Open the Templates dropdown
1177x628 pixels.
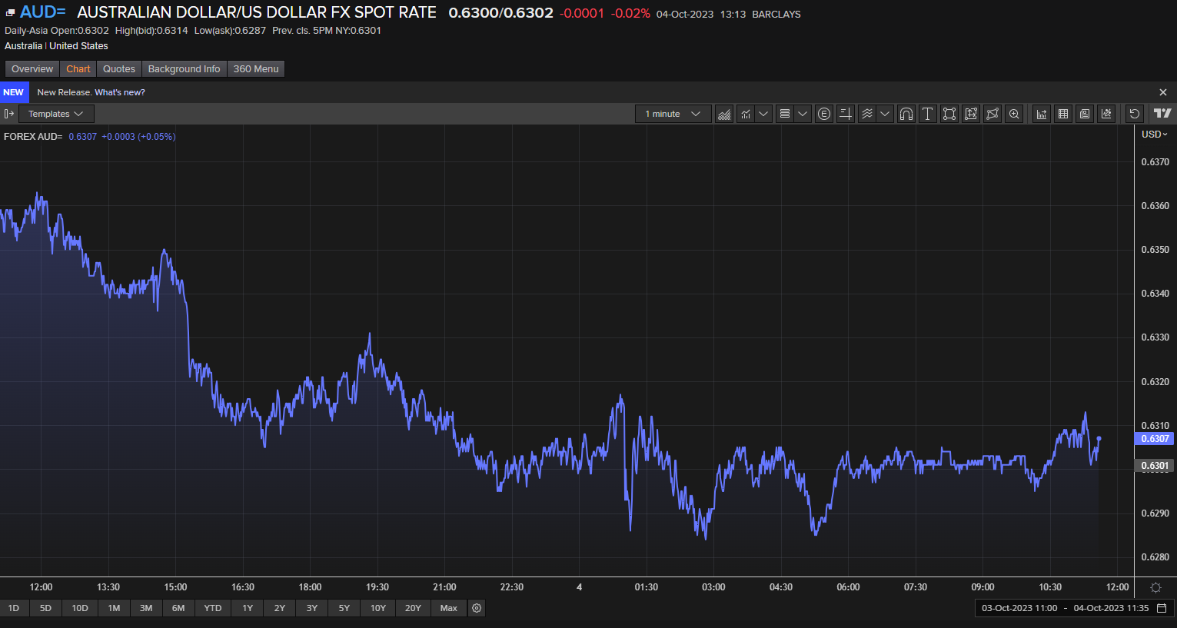pos(56,114)
